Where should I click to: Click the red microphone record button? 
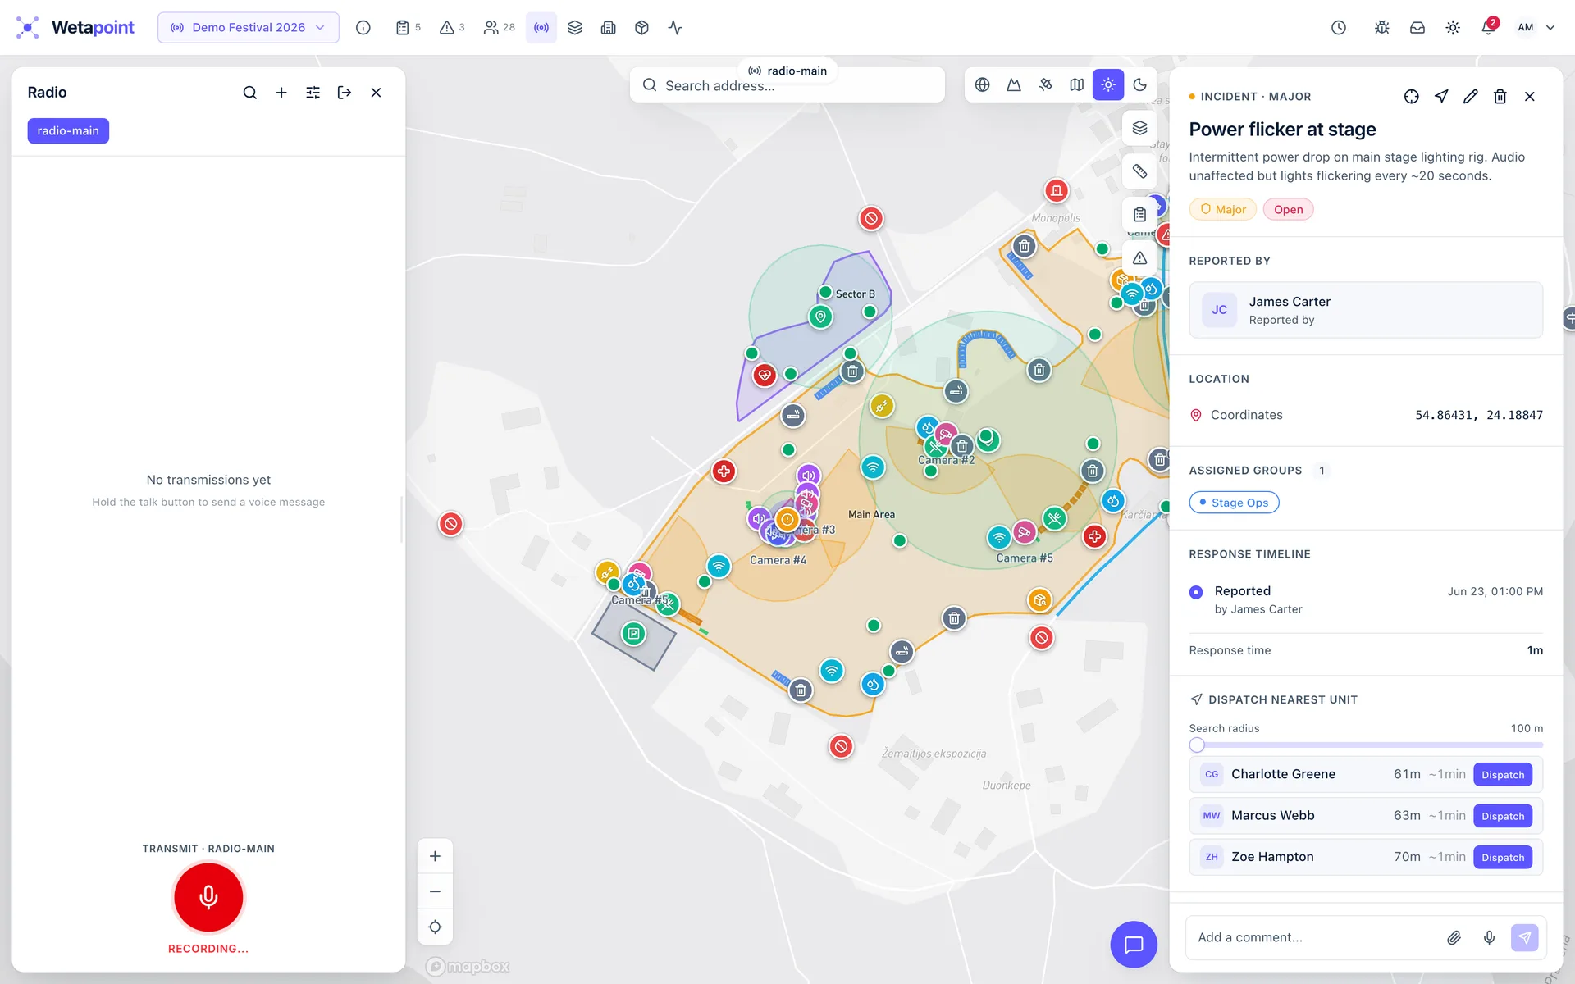pyautogui.click(x=208, y=897)
